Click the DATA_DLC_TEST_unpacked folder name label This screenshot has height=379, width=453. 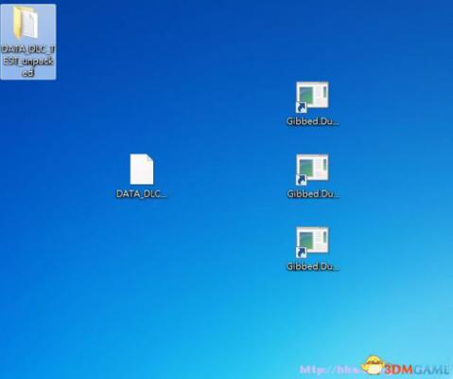point(28,61)
